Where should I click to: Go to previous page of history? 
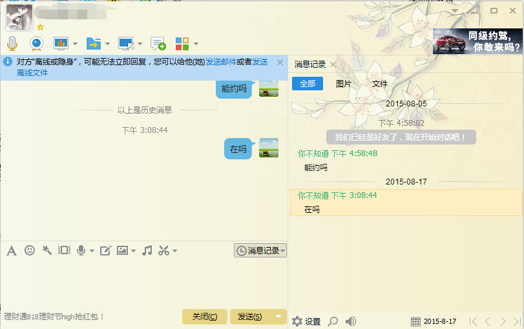click(488, 321)
